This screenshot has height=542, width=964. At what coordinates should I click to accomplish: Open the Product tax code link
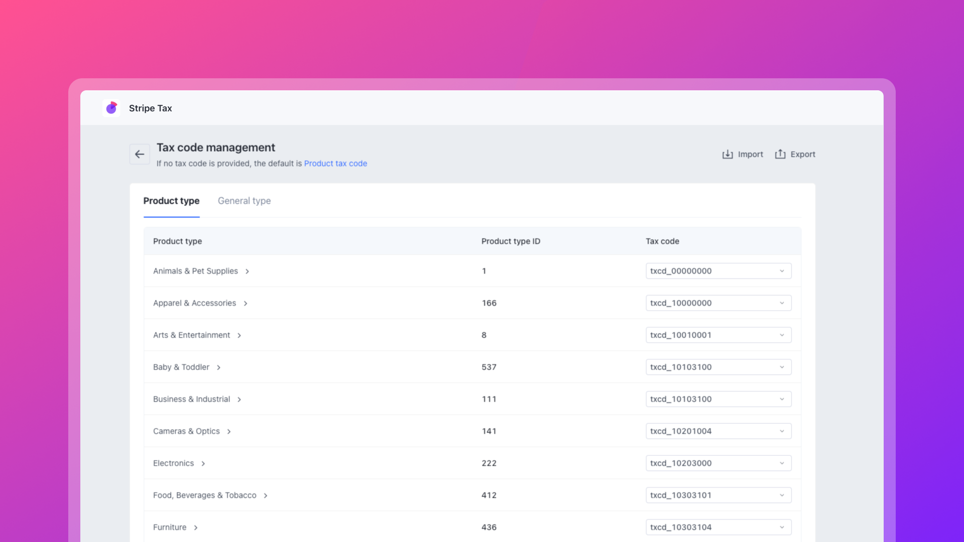tap(335, 164)
